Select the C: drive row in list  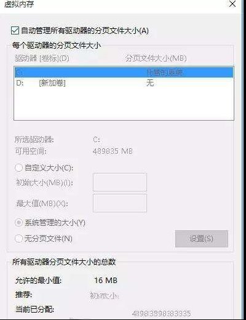[x=124, y=72]
